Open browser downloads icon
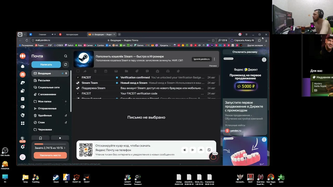Image resolution: width=333 pixels, height=187 pixels. click(266, 40)
